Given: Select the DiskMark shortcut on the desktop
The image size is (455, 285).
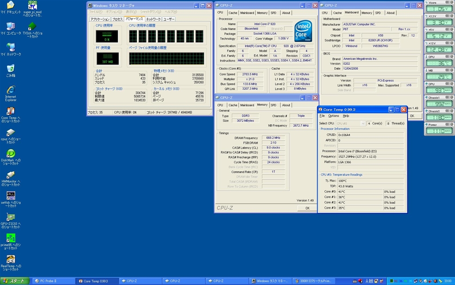Looking at the screenshot, I should [10, 153].
